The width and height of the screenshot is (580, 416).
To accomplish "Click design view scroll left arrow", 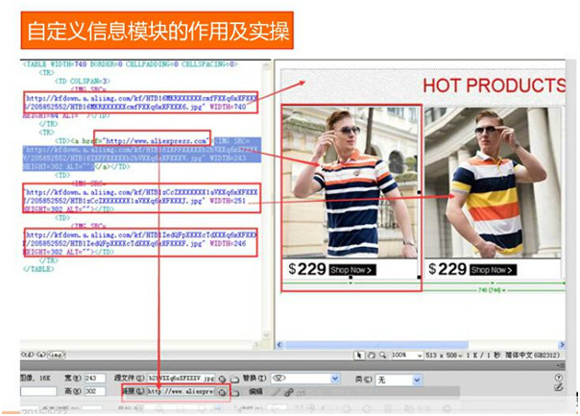I will (279, 345).
